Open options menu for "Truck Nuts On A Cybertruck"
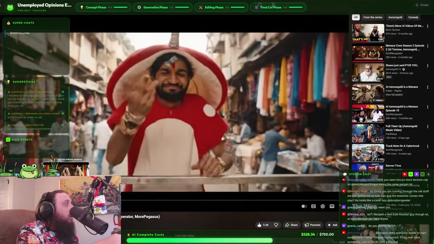Image resolution: width=434 pixels, height=244 pixels. (428, 146)
